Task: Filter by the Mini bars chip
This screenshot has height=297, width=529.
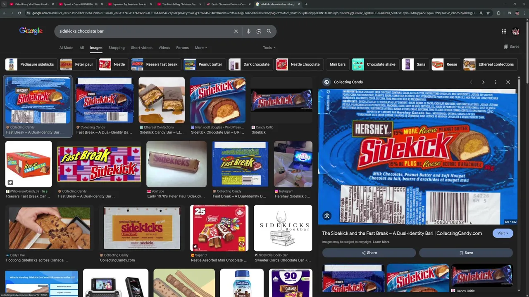Action: pos(338,64)
